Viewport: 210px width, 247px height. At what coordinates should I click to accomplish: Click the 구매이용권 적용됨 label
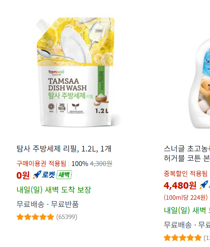coord(41,163)
